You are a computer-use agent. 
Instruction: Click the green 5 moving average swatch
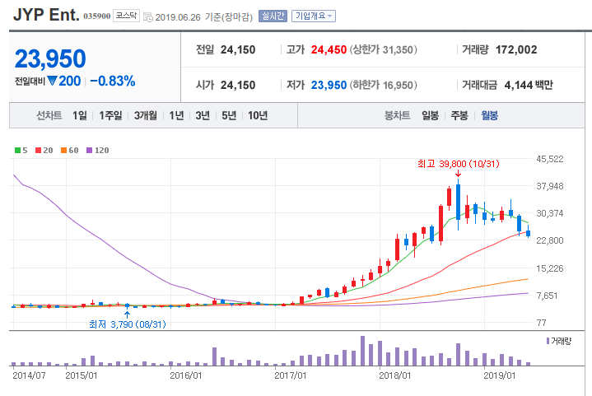17,150
